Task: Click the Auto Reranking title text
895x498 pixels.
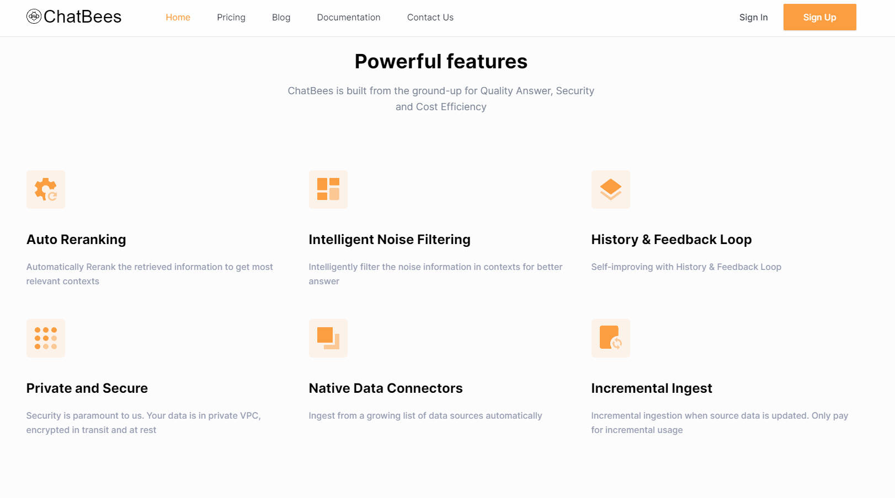Action: coord(76,239)
